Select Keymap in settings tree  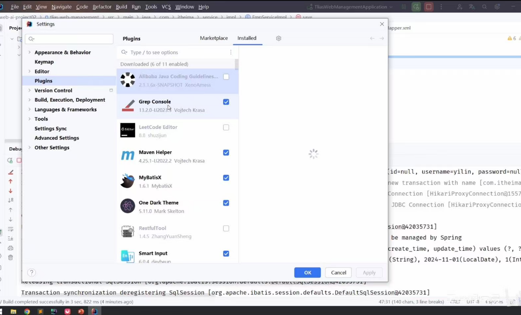tap(44, 62)
